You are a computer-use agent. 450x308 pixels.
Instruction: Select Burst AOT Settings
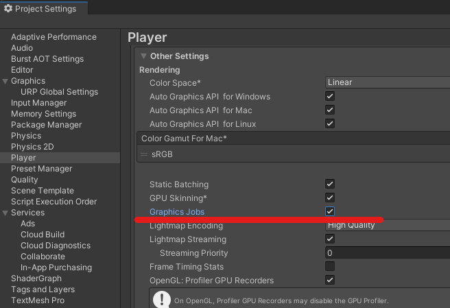[47, 59]
